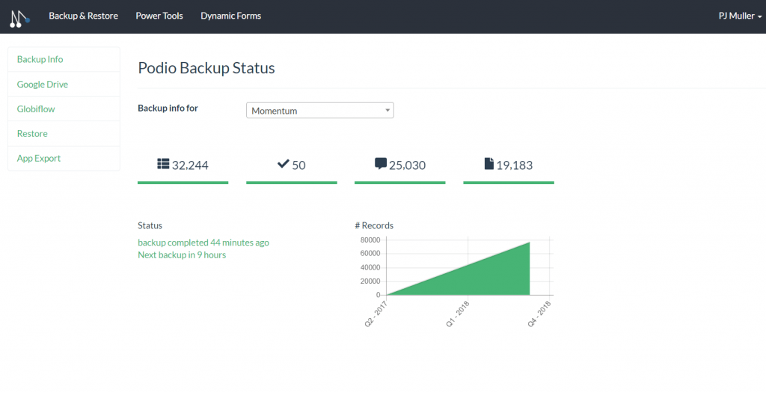Image resolution: width=766 pixels, height=393 pixels.
Task: Click the comment bubble icon beside 25,030
Action: pos(380,164)
